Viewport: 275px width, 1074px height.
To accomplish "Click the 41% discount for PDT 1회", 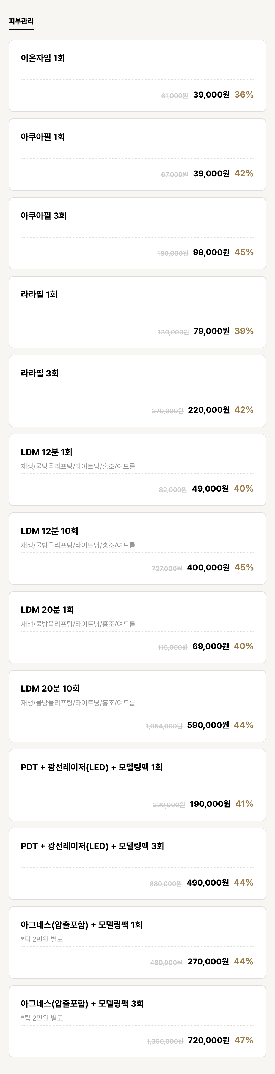I will click(244, 804).
